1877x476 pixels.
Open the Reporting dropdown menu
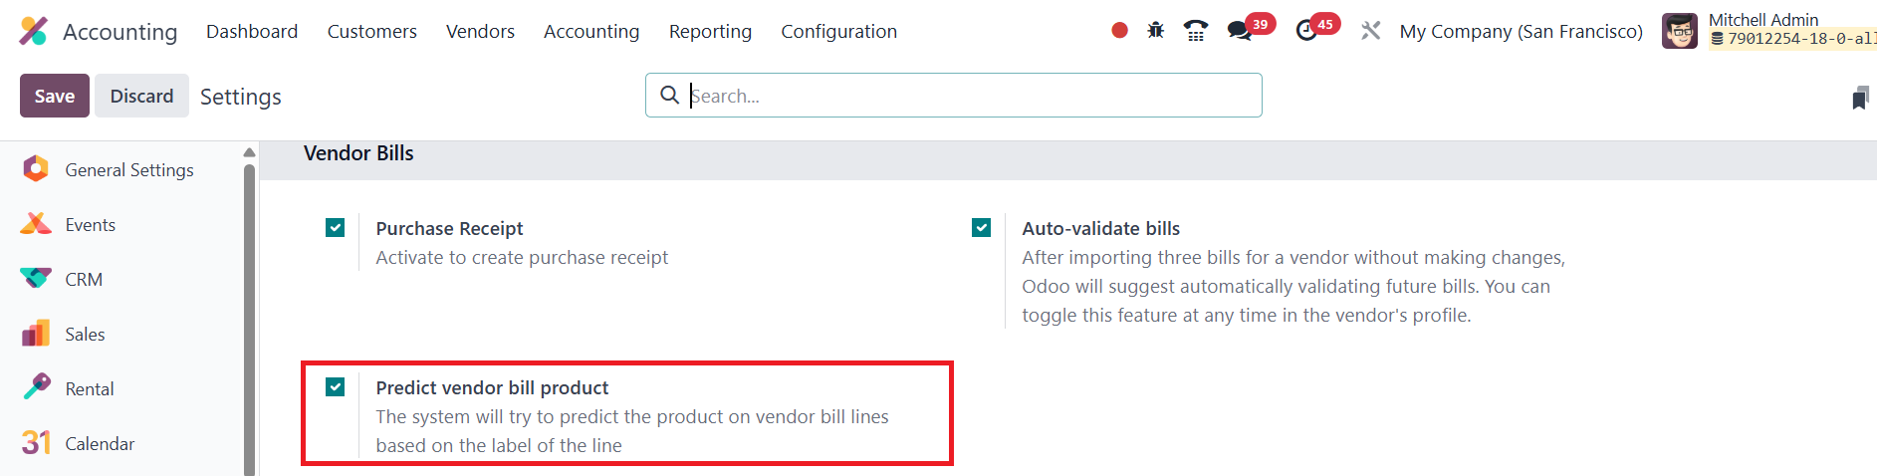(710, 32)
